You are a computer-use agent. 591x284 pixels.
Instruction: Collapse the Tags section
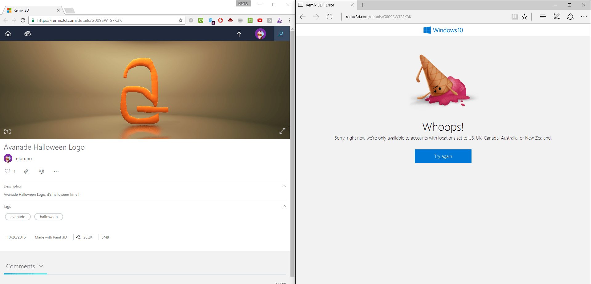point(284,206)
